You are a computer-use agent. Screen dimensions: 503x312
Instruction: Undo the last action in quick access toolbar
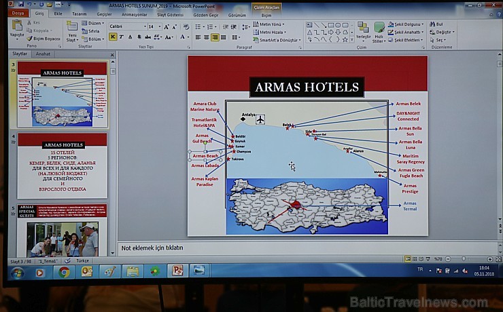(x=29, y=5)
